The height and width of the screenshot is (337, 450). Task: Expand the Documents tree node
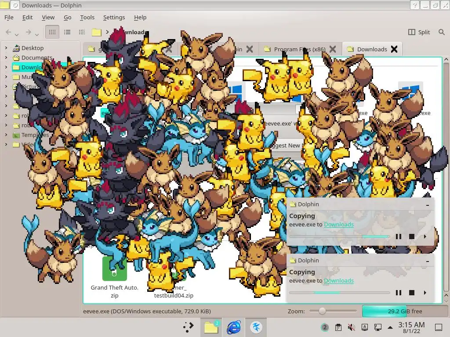[x=6, y=57]
